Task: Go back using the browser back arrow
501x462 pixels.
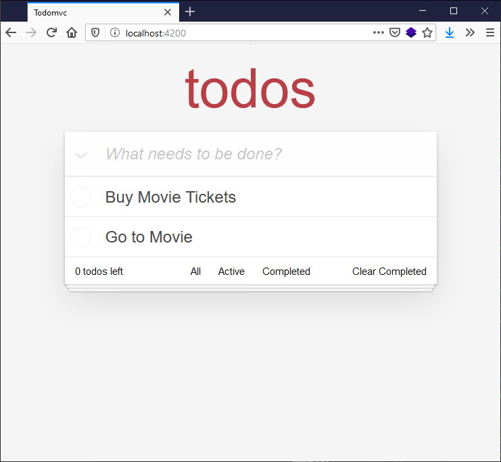Action: click(x=11, y=32)
